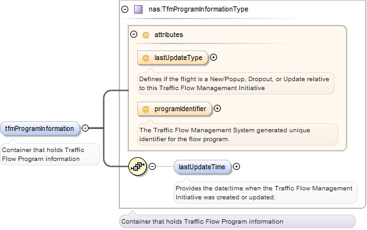
Task: Select the lastUpdateTime element box
Action: (x=202, y=167)
